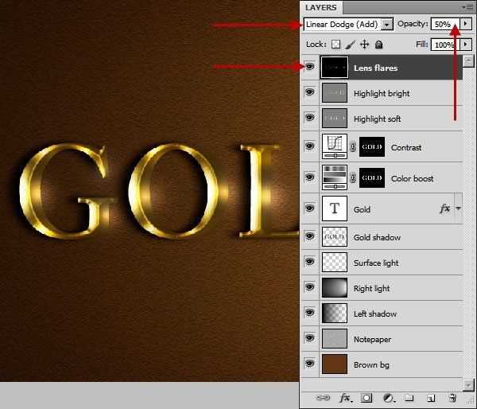Click the link layers icon
Viewport: 477px width, 409px height.
[x=323, y=397]
